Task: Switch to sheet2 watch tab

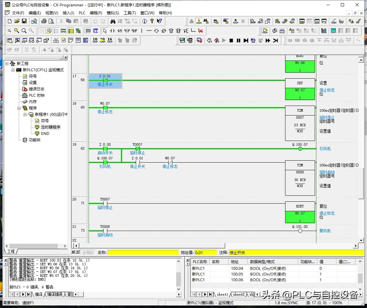Action: 239,294
